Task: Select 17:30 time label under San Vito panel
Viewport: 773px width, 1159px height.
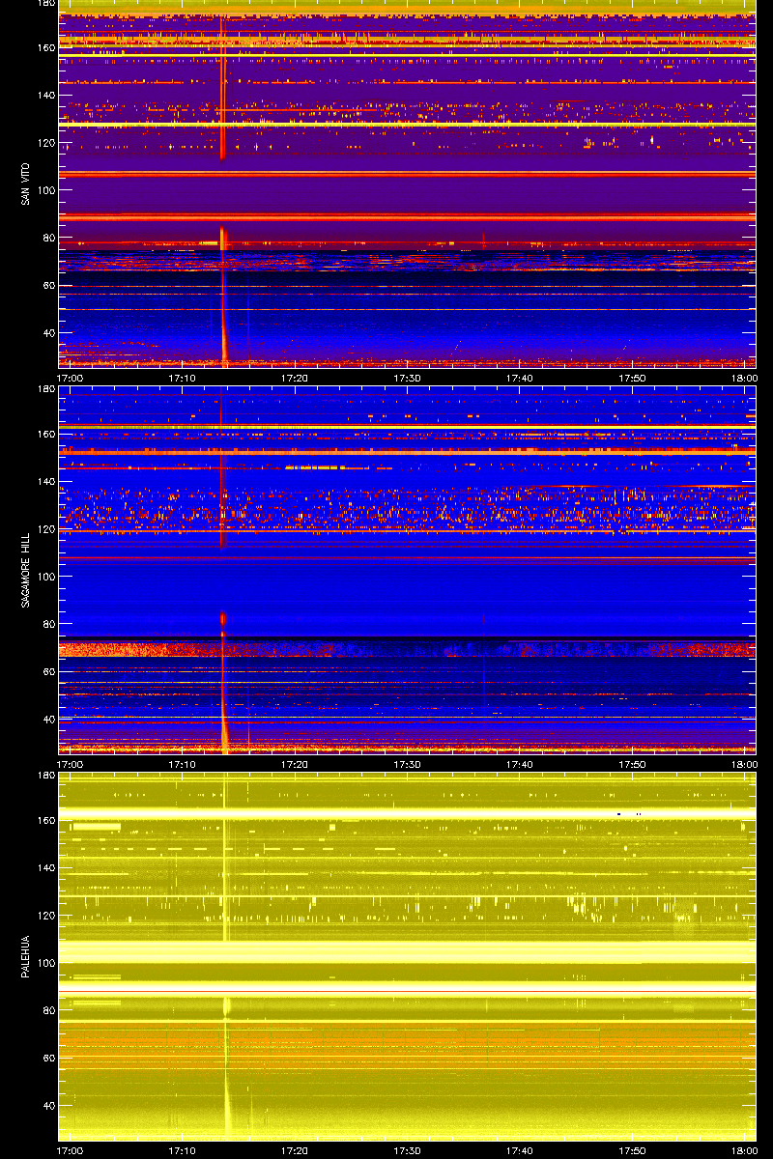Action: pyautogui.click(x=408, y=378)
